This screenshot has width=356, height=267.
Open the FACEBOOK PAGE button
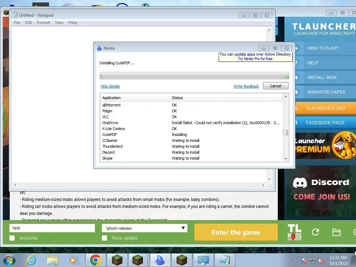click(325, 123)
